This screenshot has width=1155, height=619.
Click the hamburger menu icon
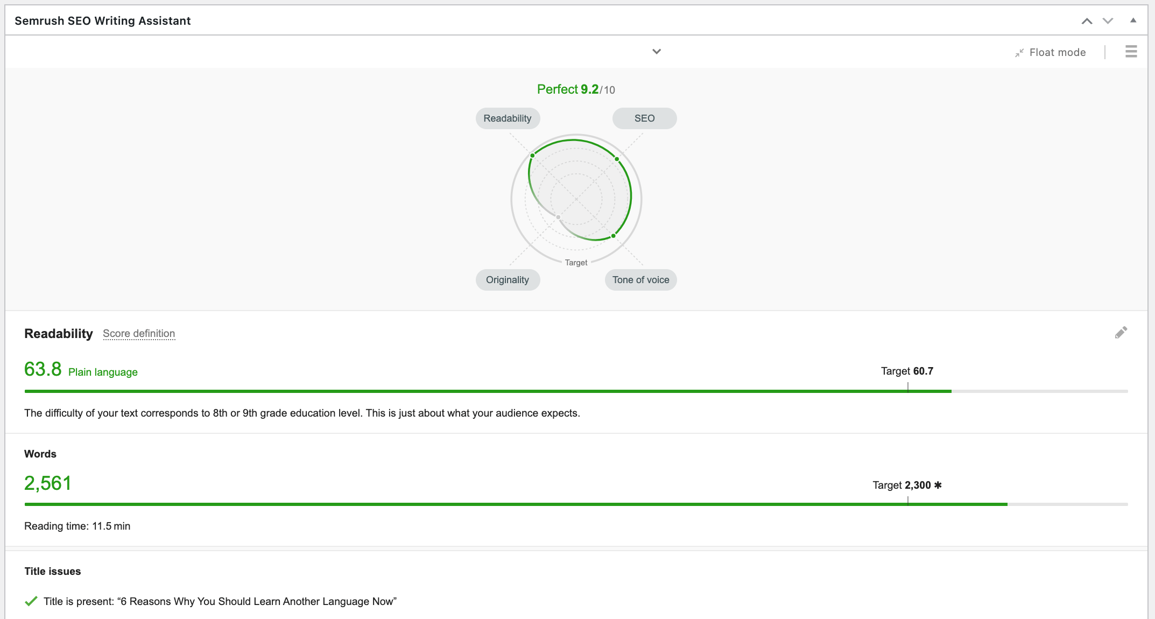click(x=1131, y=52)
